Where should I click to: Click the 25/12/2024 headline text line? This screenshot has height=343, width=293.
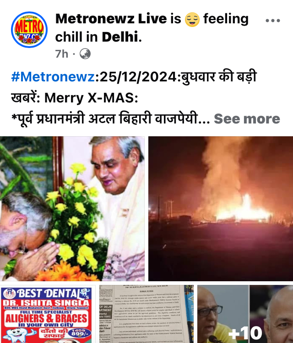click(134, 77)
